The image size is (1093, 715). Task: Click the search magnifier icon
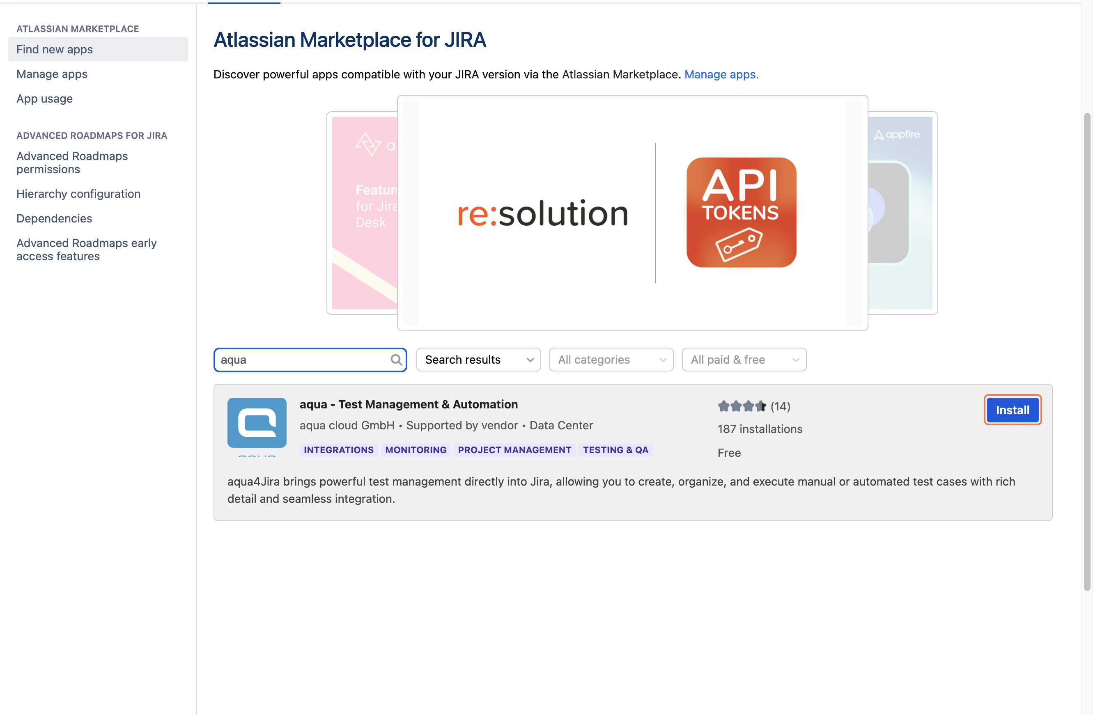tap(396, 360)
